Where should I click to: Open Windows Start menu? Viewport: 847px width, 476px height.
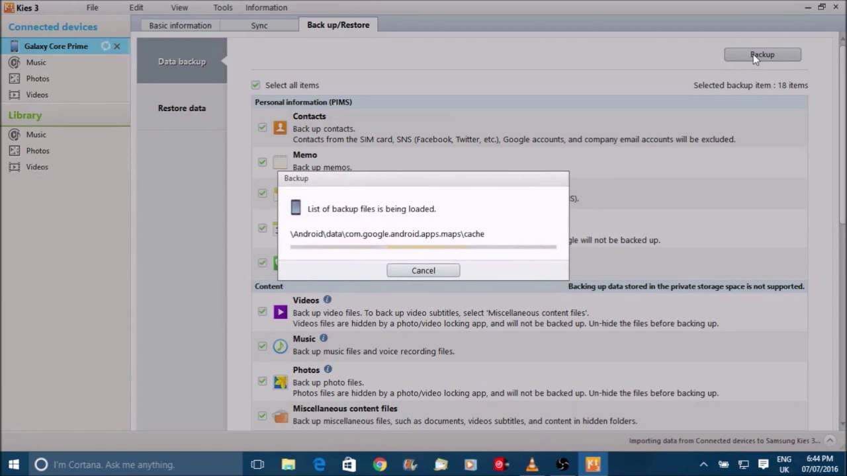13,465
